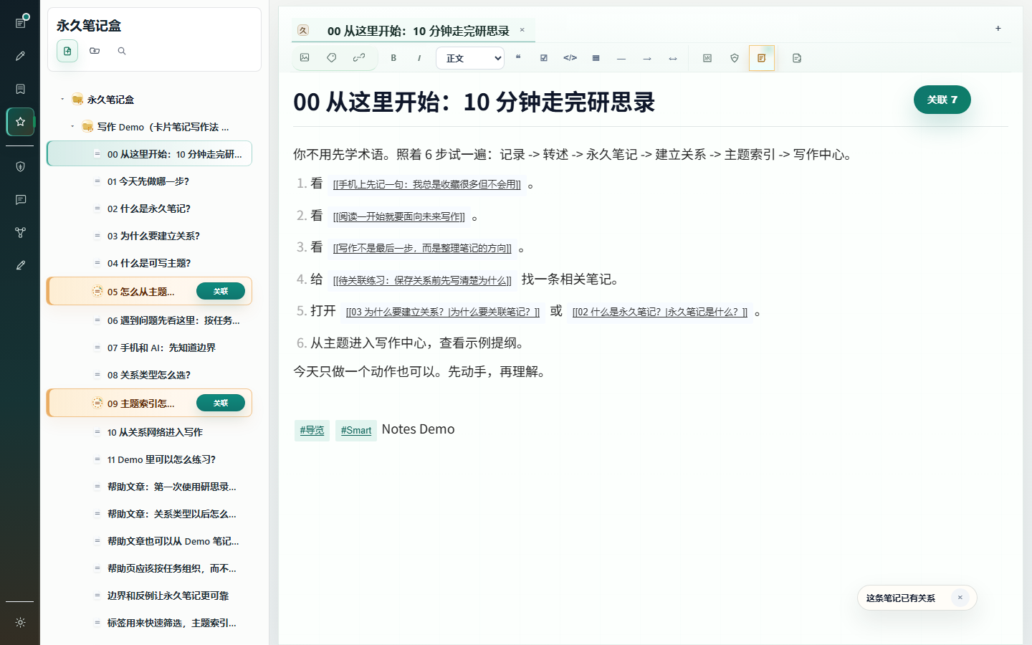Collapse the 写作 Demo folder
1032x645 pixels.
[x=72, y=127]
